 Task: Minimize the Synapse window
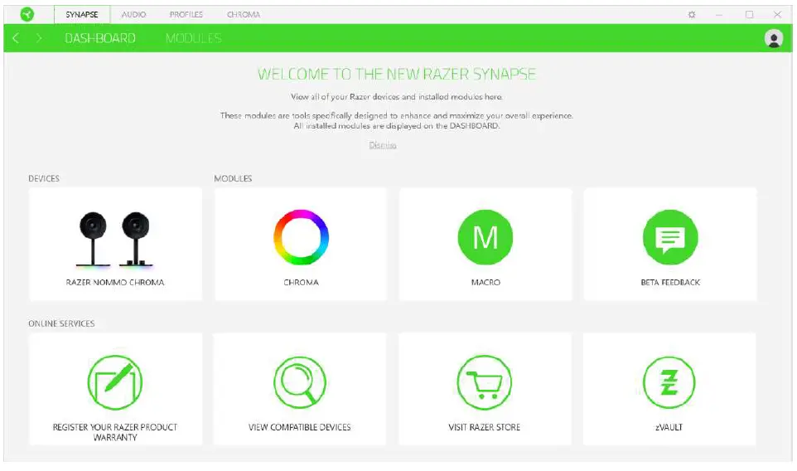coord(719,15)
